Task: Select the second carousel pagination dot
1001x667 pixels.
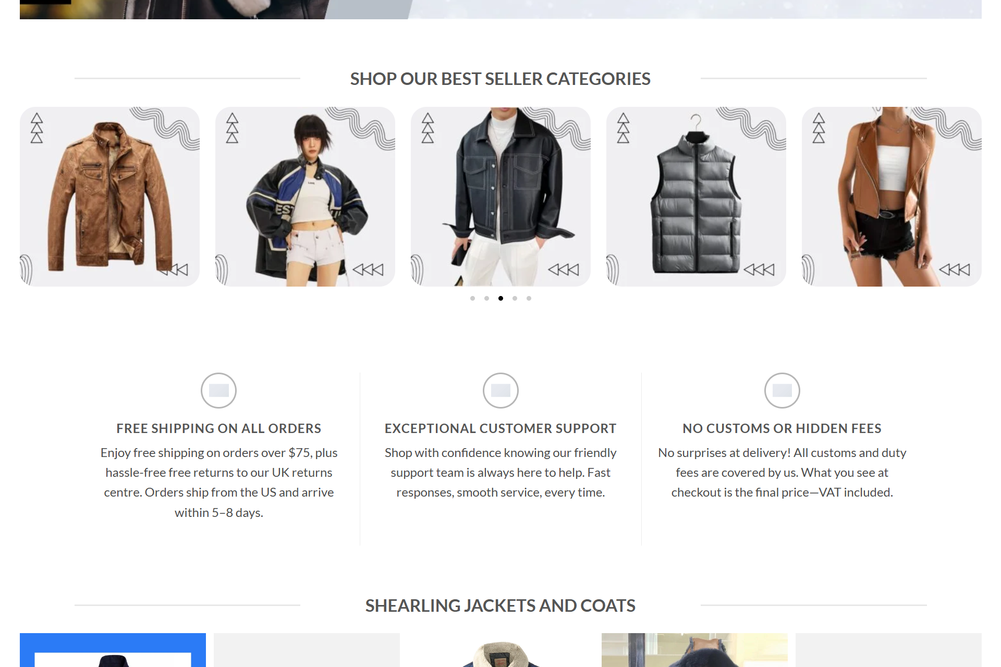Action: pos(486,298)
